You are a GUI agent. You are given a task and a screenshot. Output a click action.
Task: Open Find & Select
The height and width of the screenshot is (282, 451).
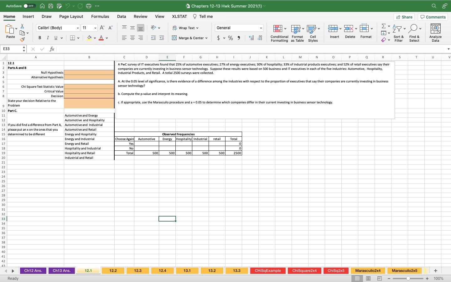414,31
